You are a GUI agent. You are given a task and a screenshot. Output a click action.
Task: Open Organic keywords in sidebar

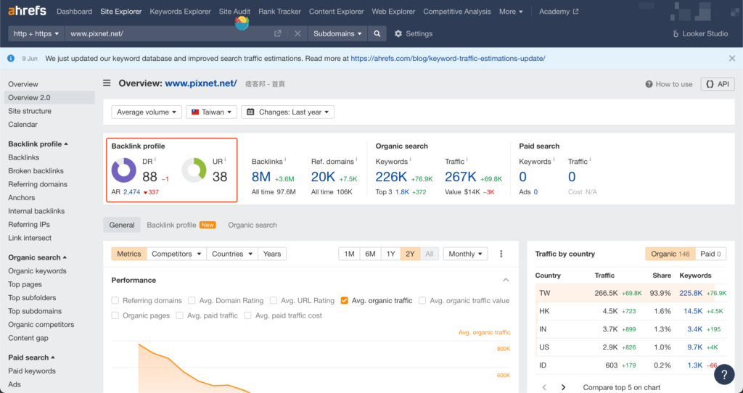(37, 271)
